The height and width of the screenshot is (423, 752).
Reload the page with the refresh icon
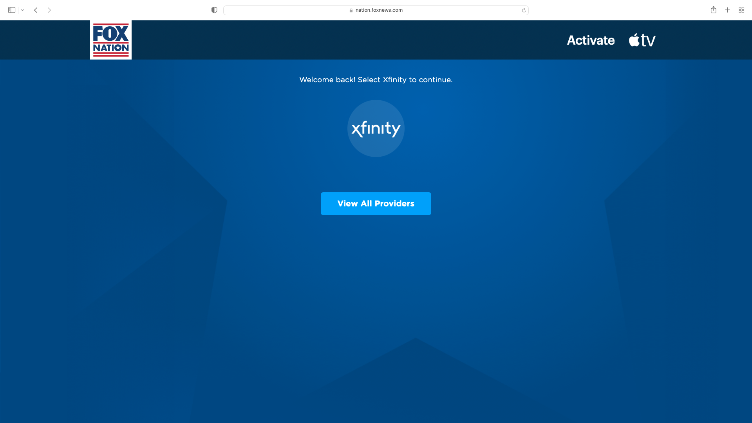(524, 10)
